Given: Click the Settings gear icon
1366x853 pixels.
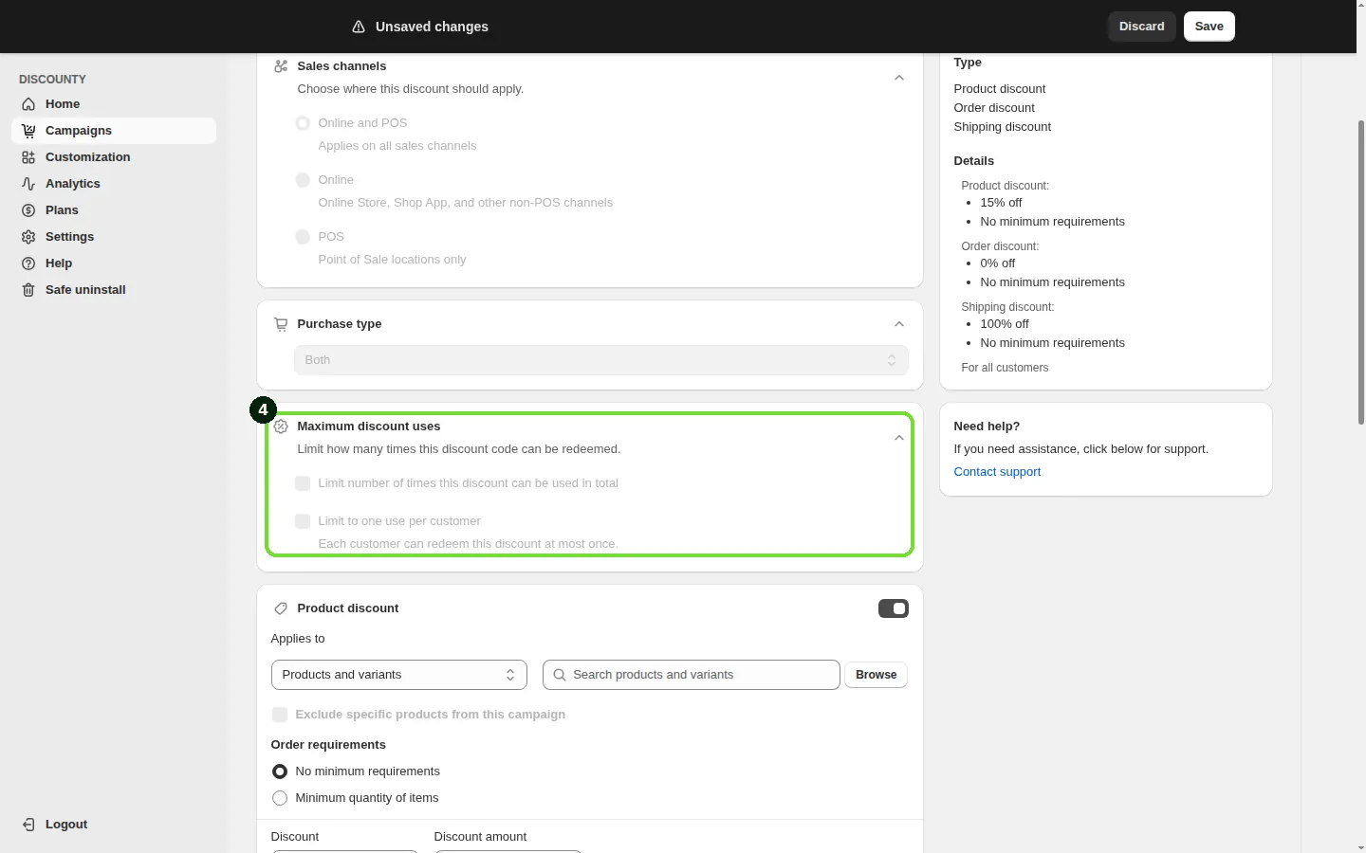Looking at the screenshot, I should [x=28, y=237].
